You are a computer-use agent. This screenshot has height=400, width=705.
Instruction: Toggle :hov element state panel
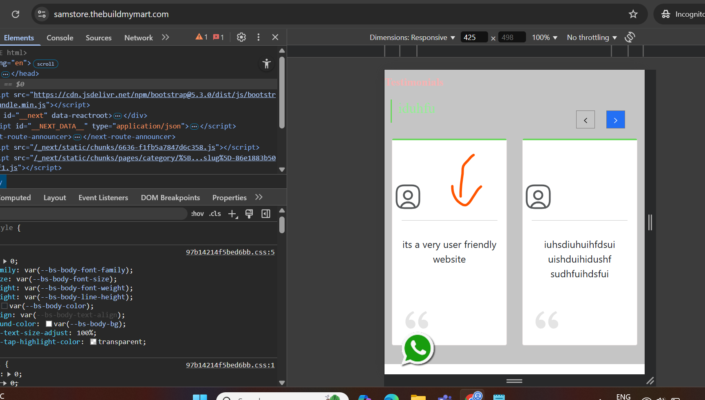[197, 214]
